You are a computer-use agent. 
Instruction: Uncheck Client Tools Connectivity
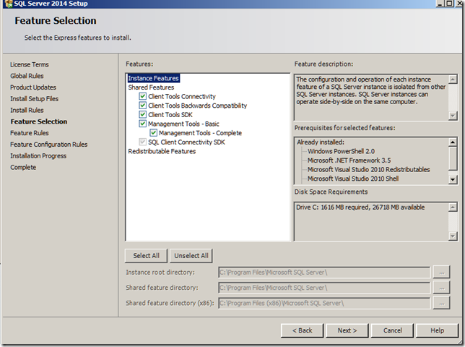[x=143, y=96]
